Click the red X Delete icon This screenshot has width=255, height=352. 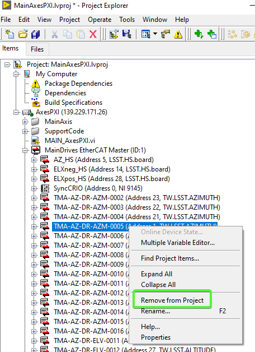(93, 34)
